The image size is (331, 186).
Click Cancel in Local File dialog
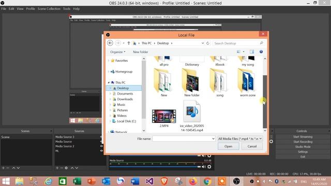point(252,146)
